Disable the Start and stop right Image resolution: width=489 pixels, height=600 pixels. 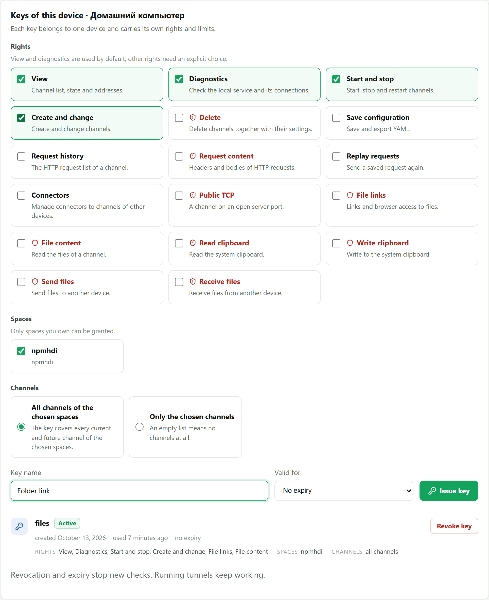[336, 79]
